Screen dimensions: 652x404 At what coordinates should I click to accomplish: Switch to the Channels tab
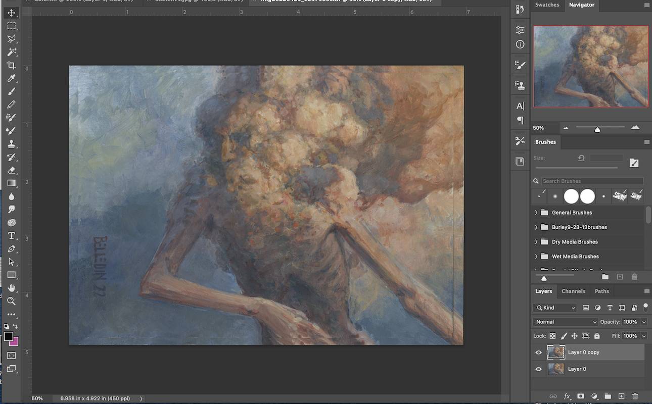573,291
